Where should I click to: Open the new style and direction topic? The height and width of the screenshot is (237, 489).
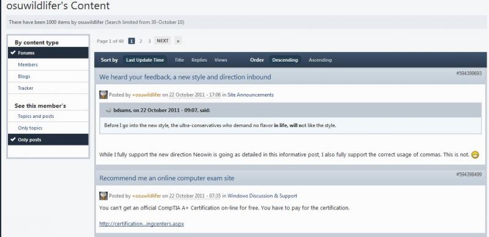coord(185,77)
